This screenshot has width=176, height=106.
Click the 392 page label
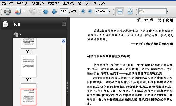pos(28,80)
